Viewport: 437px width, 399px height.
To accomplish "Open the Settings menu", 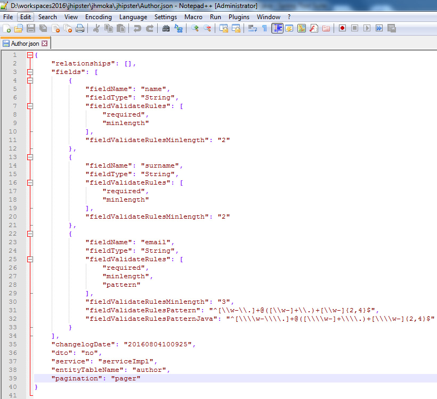I will 166,17.
